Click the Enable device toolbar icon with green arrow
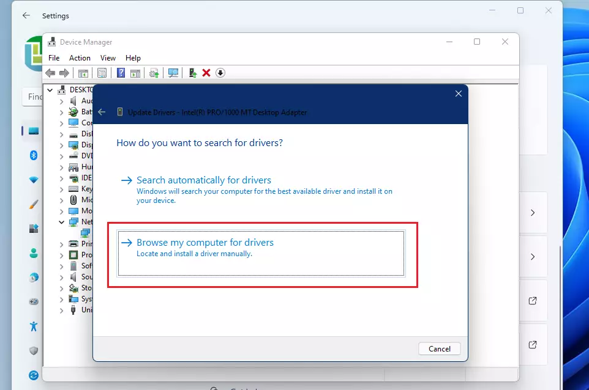The image size is (589, 390). pos(193,73)
